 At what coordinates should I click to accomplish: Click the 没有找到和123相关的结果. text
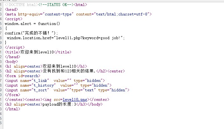pyautogui.click(x=69, y=71)
